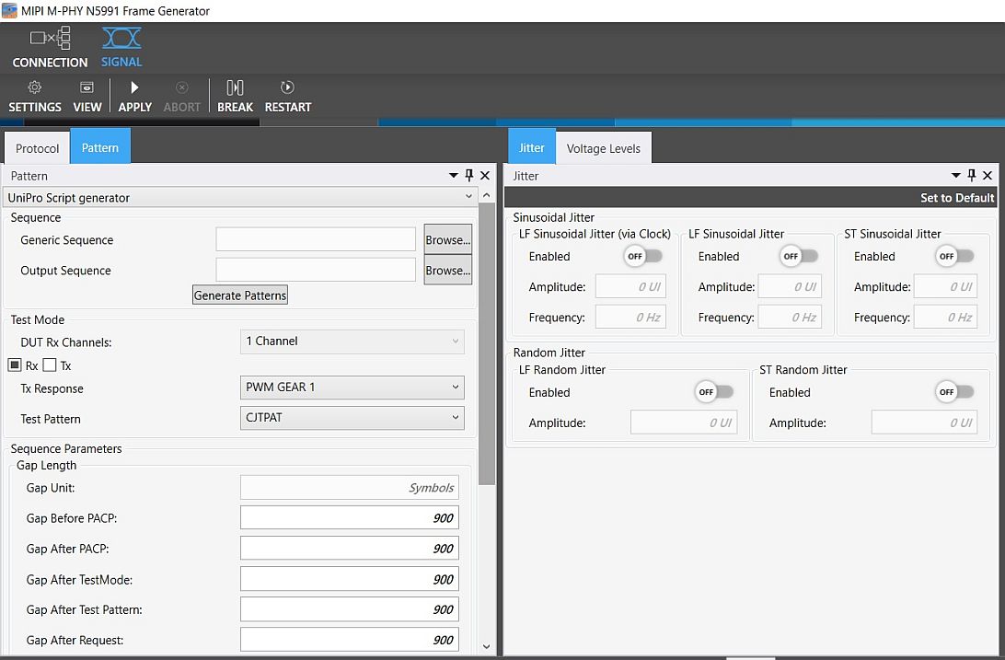
Task: Open the CONNECTION view
Action: tap(50, 47)
